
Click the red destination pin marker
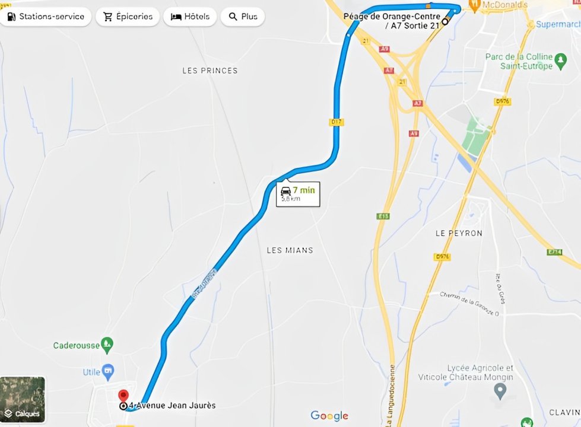click(123, 396)
